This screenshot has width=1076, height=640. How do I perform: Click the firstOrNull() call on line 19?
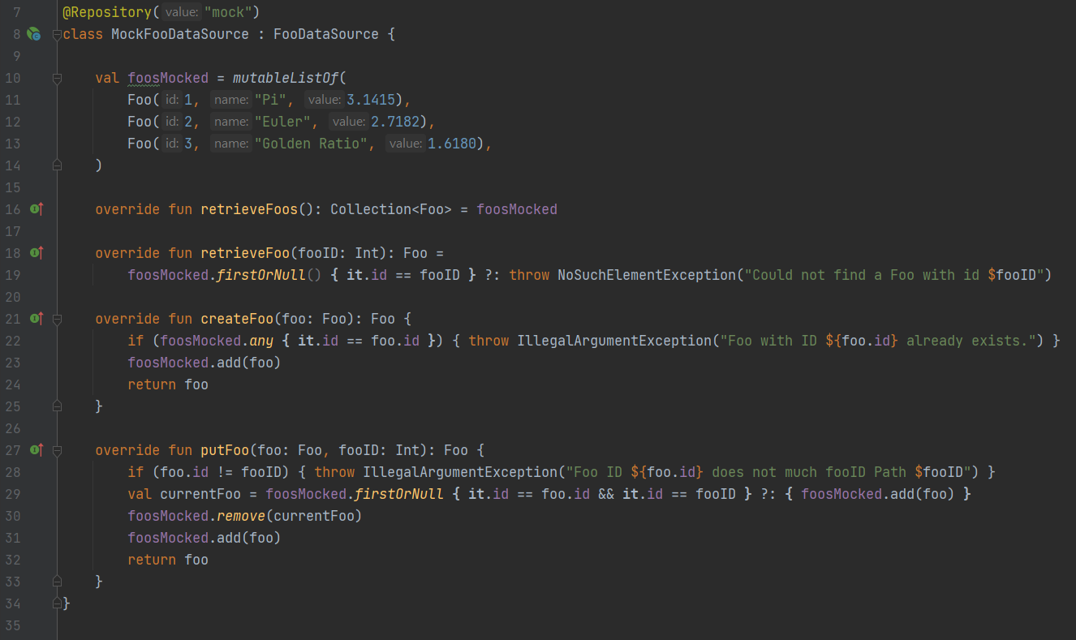269,275
